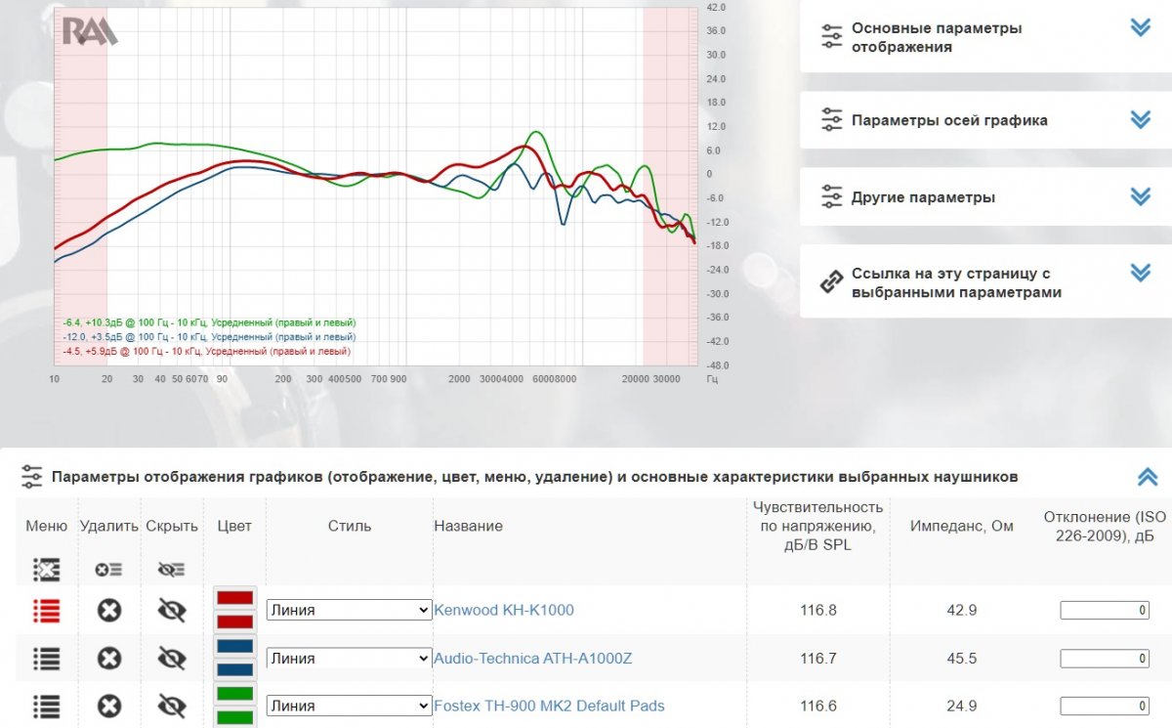Click the lower red color swatch for Kenwood
This screenshot has width=1172, height=728.
[x=234, y=621]
